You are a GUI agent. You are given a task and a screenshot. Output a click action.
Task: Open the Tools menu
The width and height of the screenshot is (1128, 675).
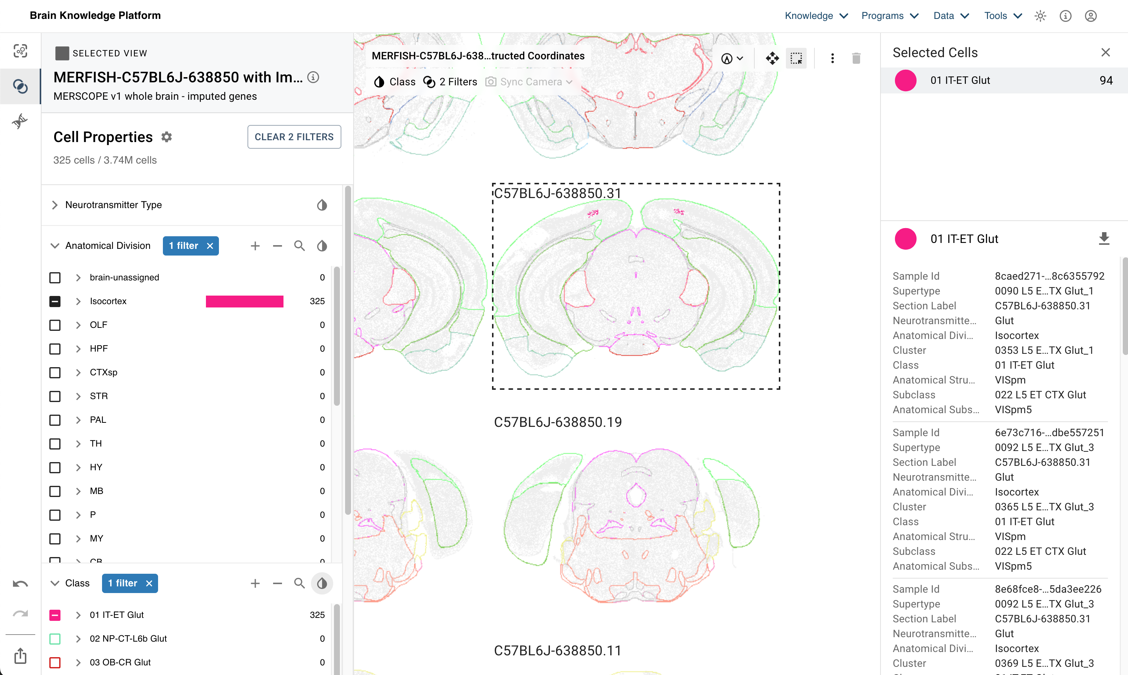pos(1003,16)
